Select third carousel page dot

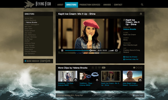(139, 68)
